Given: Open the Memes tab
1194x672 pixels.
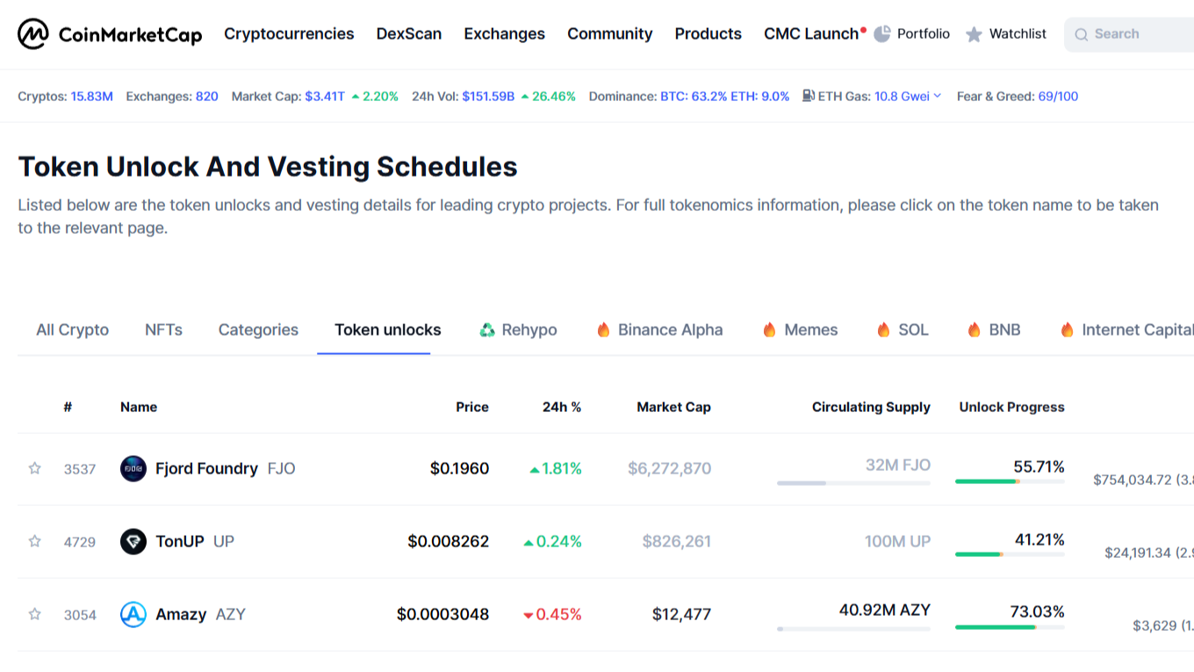Looking at the screenshot, I should 800,330.
